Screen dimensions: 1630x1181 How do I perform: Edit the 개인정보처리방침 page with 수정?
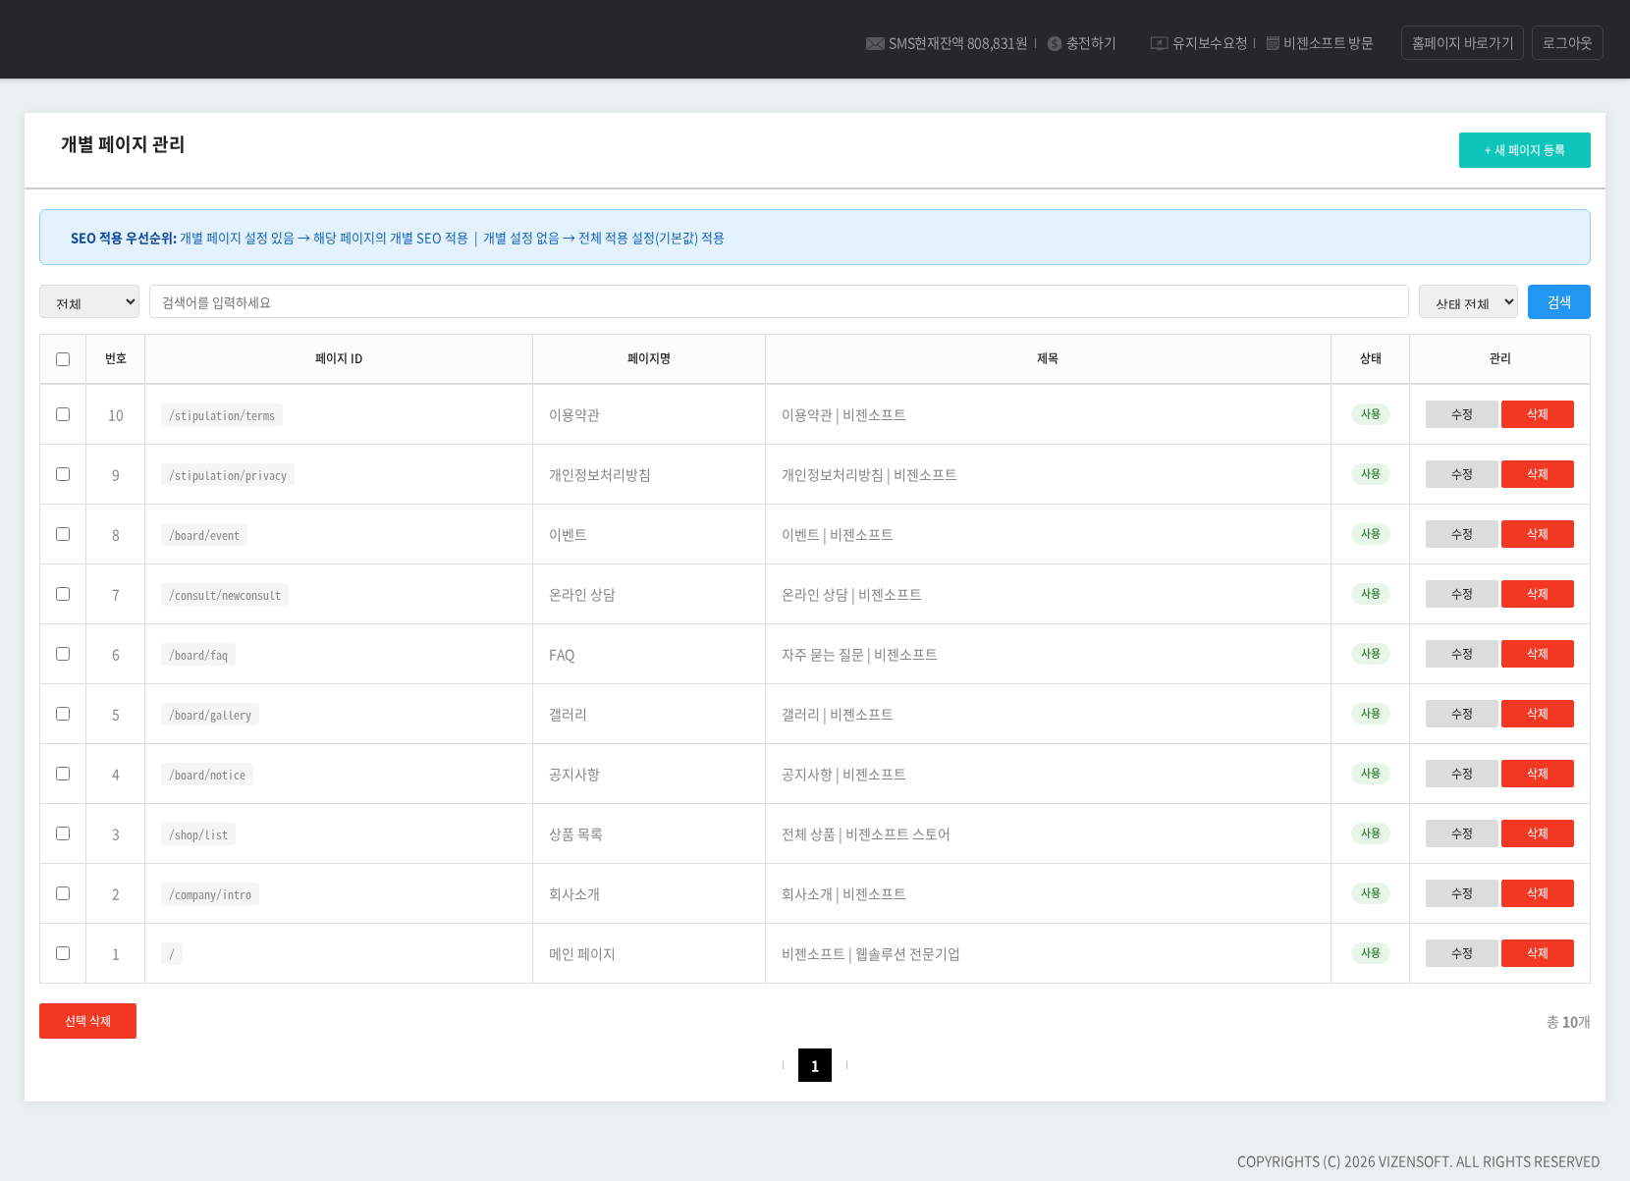pos(1461,474)
